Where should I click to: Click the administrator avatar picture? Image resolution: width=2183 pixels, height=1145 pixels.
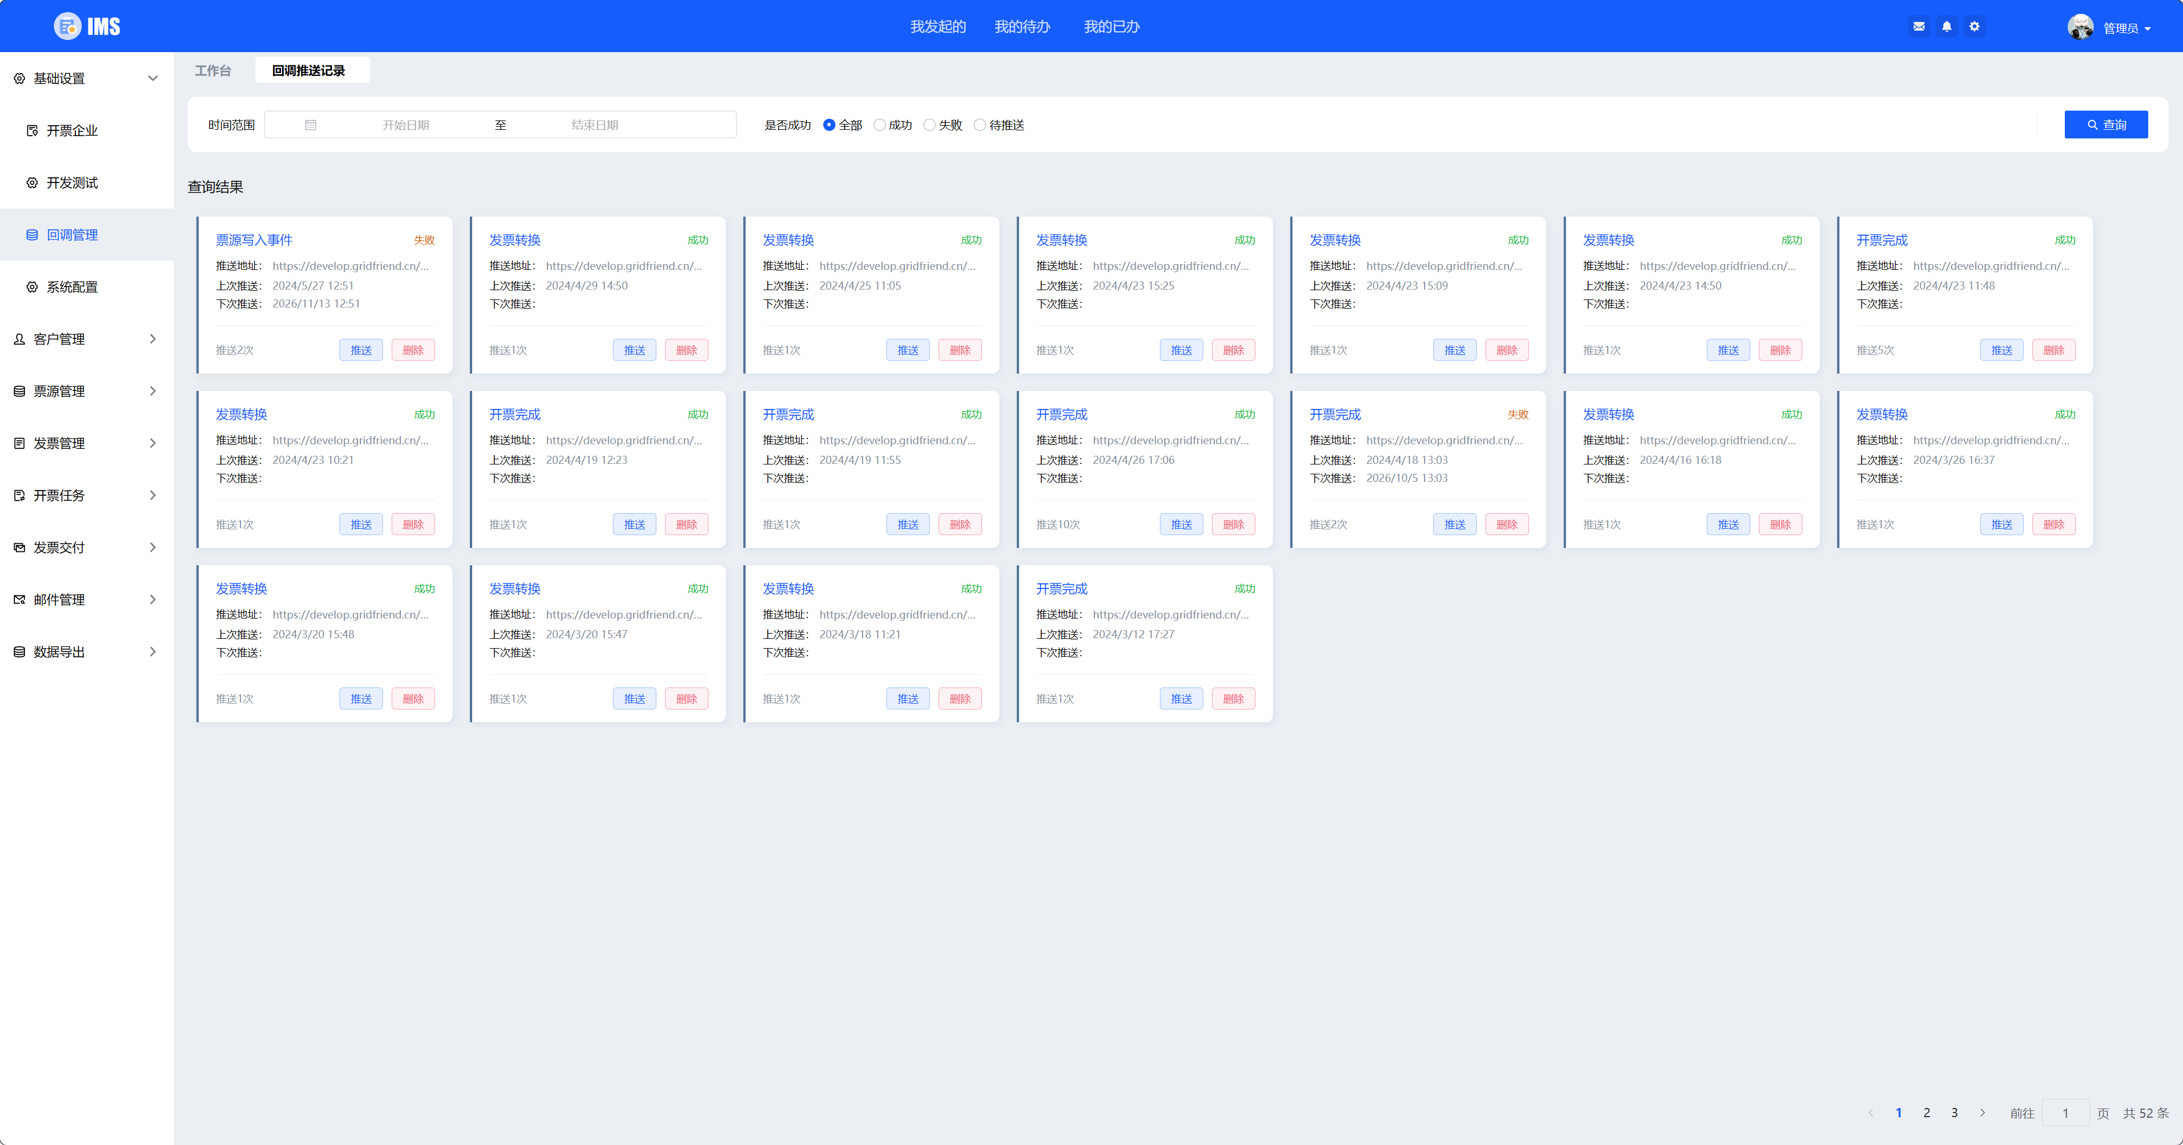2080,27
